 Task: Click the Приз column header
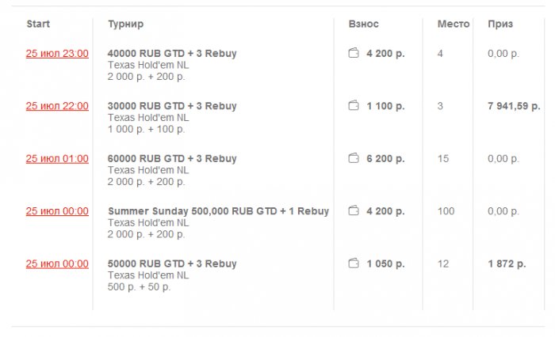pos(500,25)
